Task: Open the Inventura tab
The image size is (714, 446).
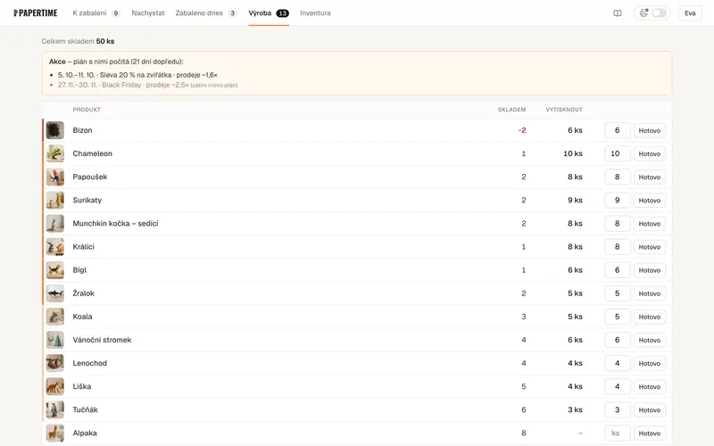Action: coord(315,13)
